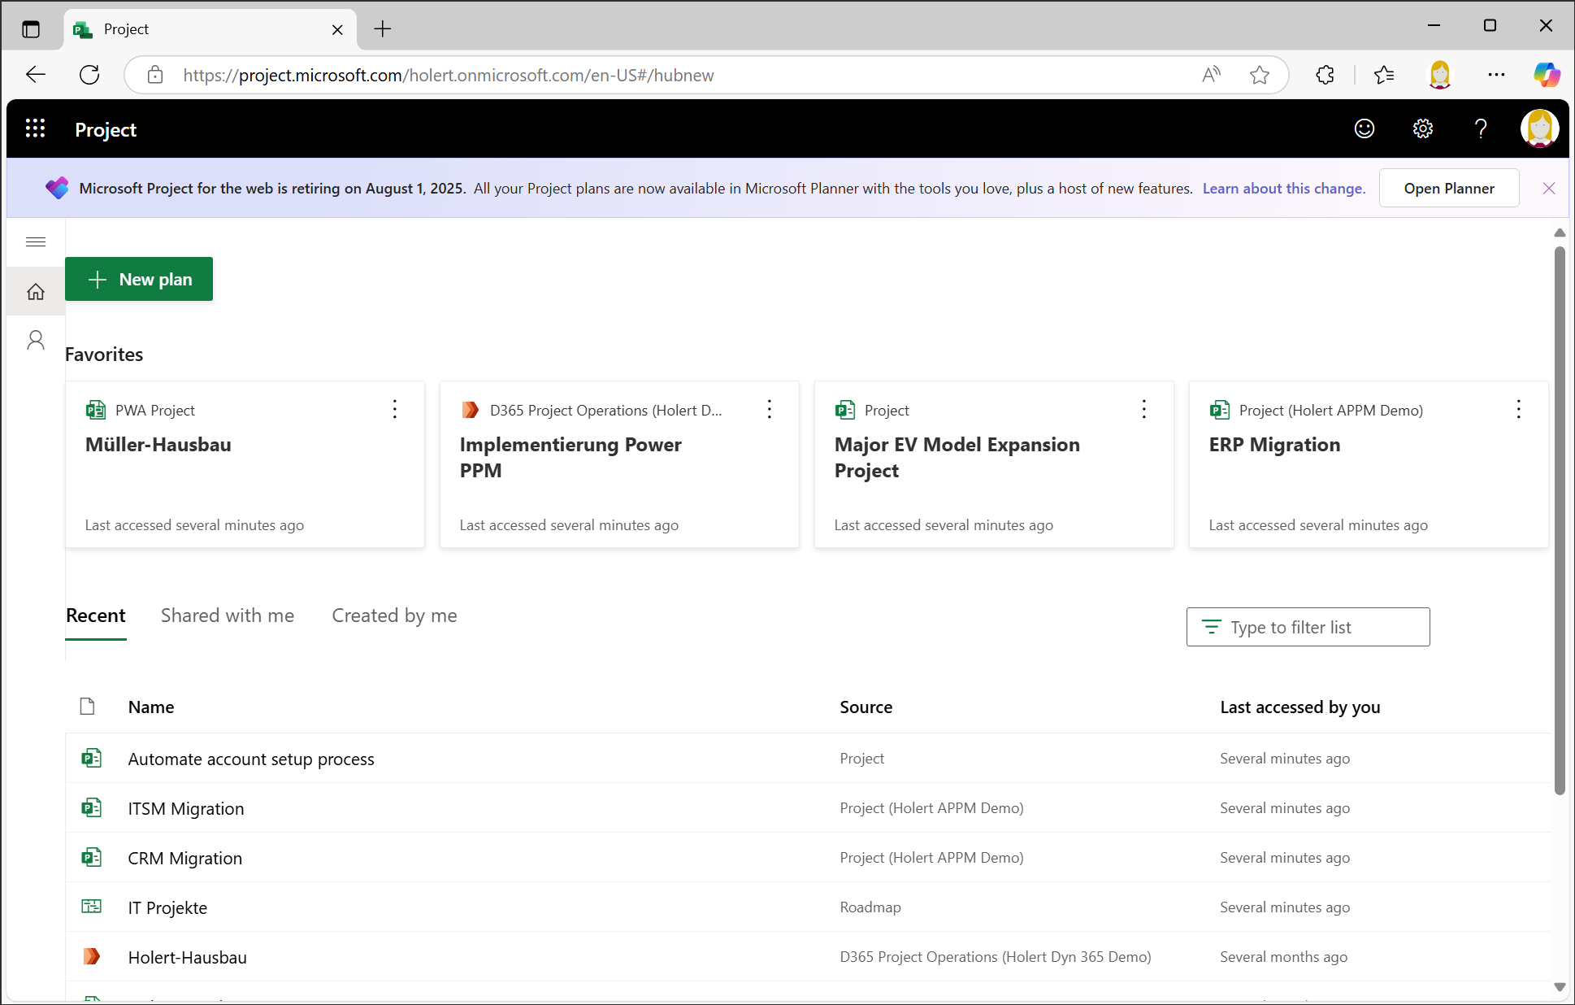The image size is (1575, 1005).
Task: Open the account profile picture in Project header
Action: [1539, 128]
